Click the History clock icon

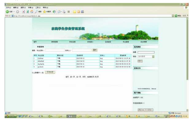click(x=54, y=12)
